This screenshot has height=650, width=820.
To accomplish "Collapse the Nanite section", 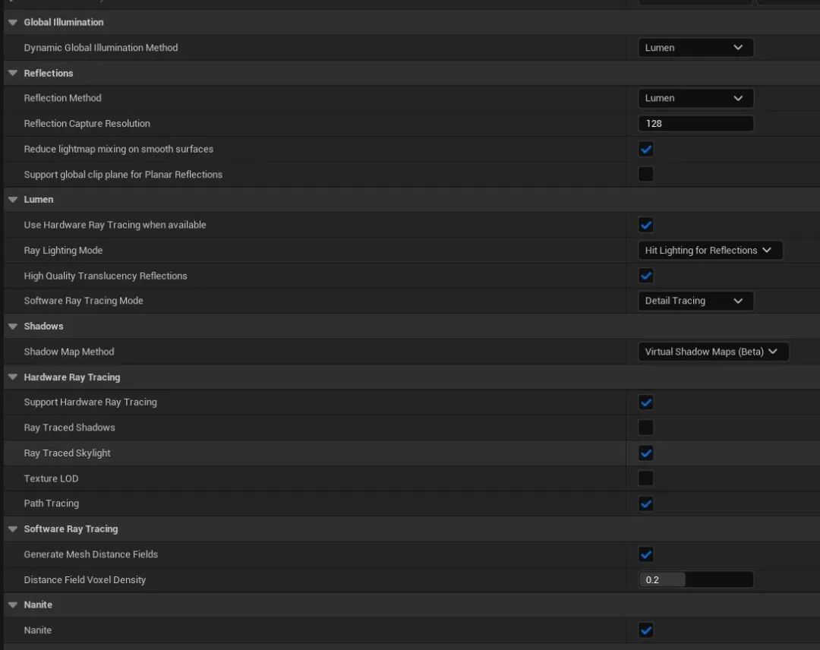I will pos(13,605).
